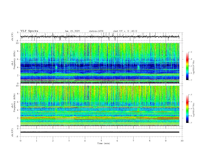Click the 'station=ATH' label
Viewport: 205px width, 158px height.
click(96, 31)
